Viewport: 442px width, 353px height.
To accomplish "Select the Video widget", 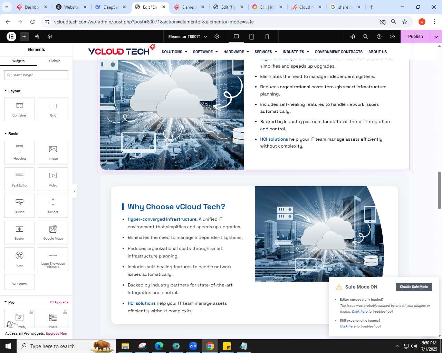I will point(53,179).
